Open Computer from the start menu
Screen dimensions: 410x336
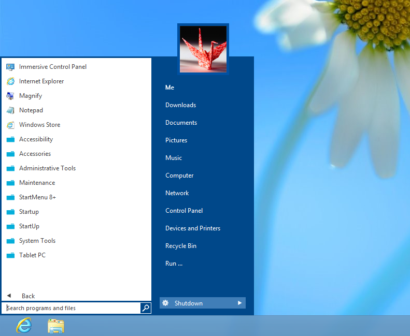(179, 176)
